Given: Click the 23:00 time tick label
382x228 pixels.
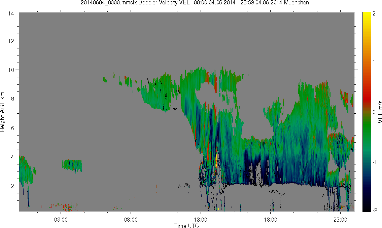Looking at the screenshot, I should 340,220.
